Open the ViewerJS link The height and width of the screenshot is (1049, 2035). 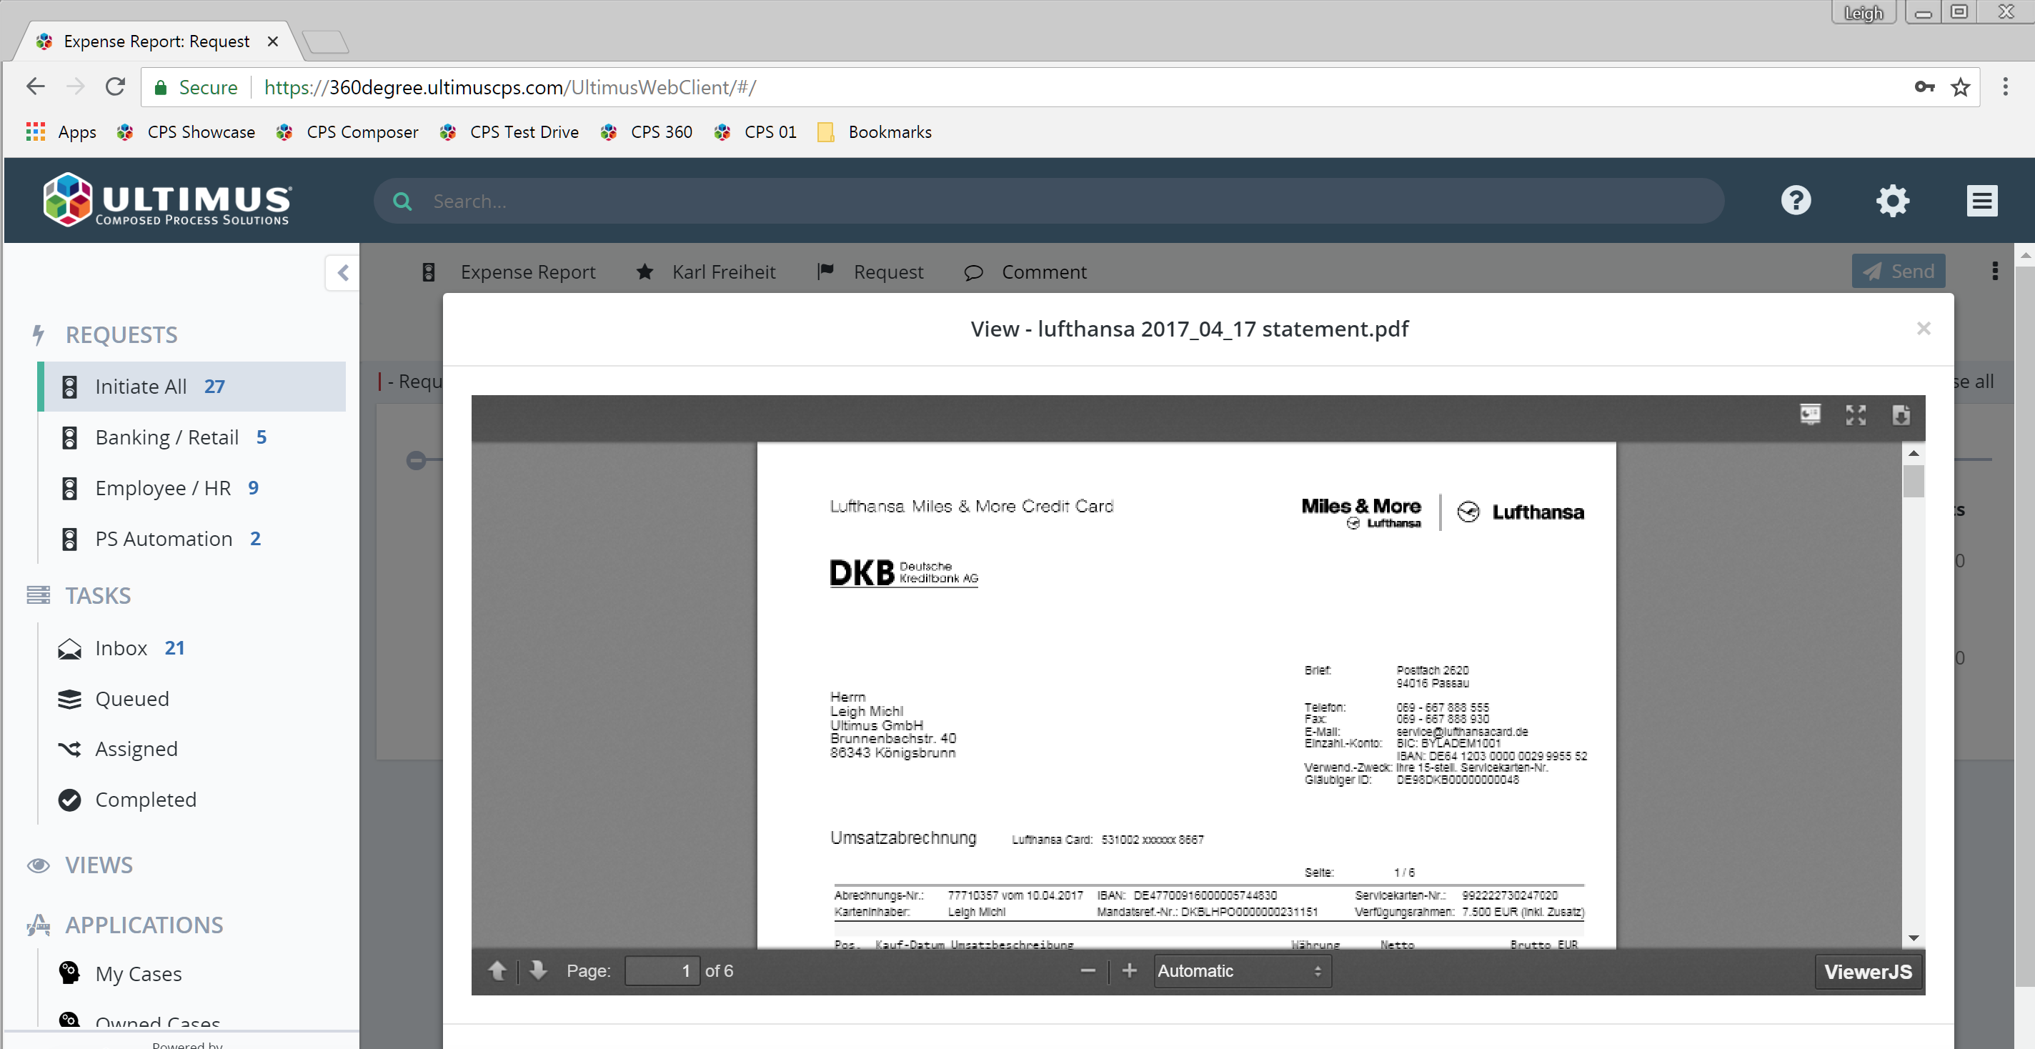1868,972
